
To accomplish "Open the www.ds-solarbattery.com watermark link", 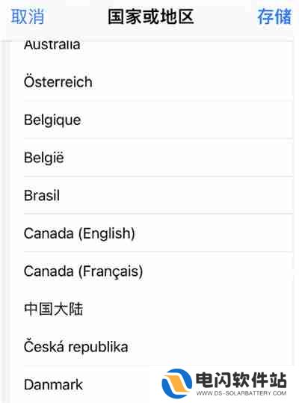I will click(241, 393).
